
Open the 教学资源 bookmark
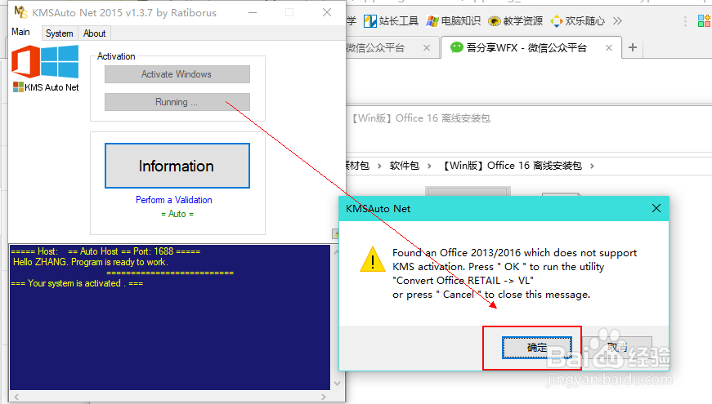pyautogui.click(x=515, y=21)
